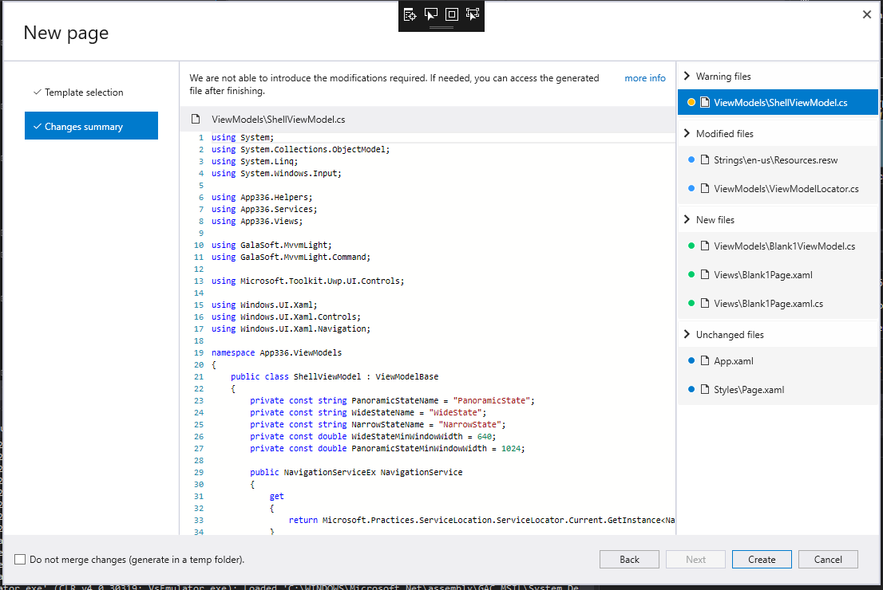Collapse the debug toolbar using its handle
Image resolution: width=883 pixels, height=590 pixels.
(442, 27)
